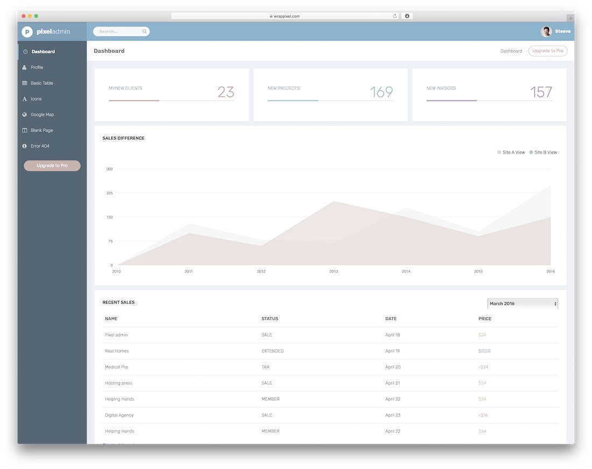The image size is (592, 469).
Task: Click the PRICE column header
Action: (485, 319)
